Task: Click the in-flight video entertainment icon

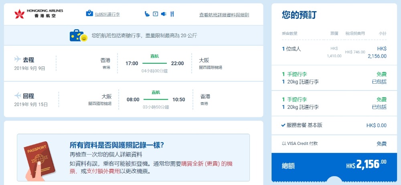Action: click(x=155, y=14)
